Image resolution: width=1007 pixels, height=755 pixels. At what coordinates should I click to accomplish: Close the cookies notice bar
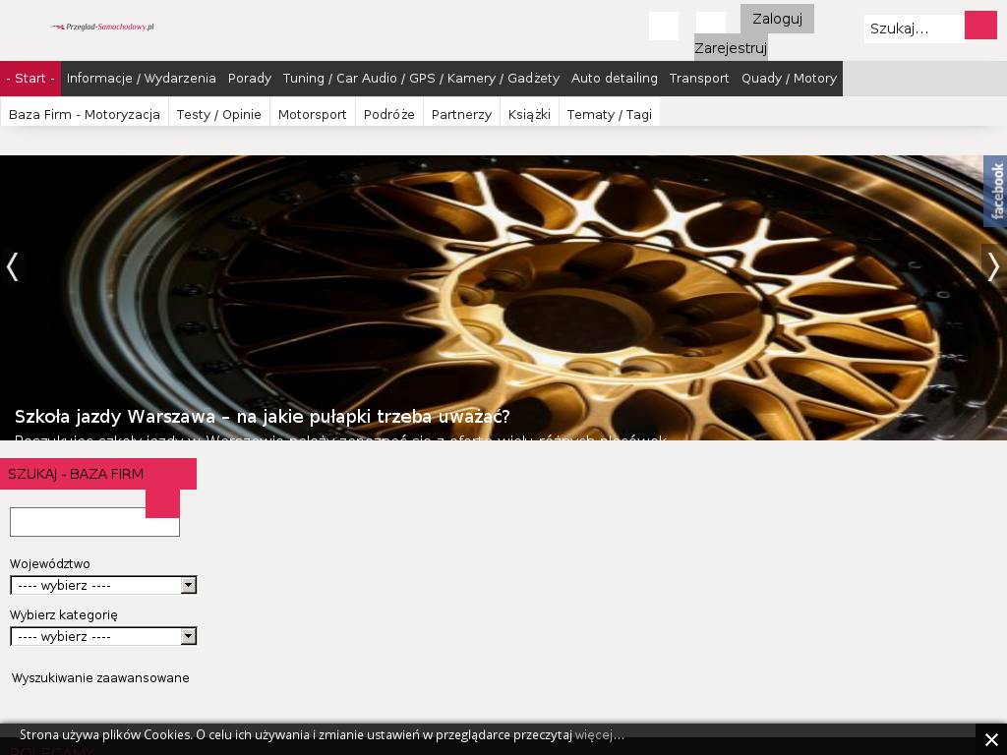click(991, 739)
